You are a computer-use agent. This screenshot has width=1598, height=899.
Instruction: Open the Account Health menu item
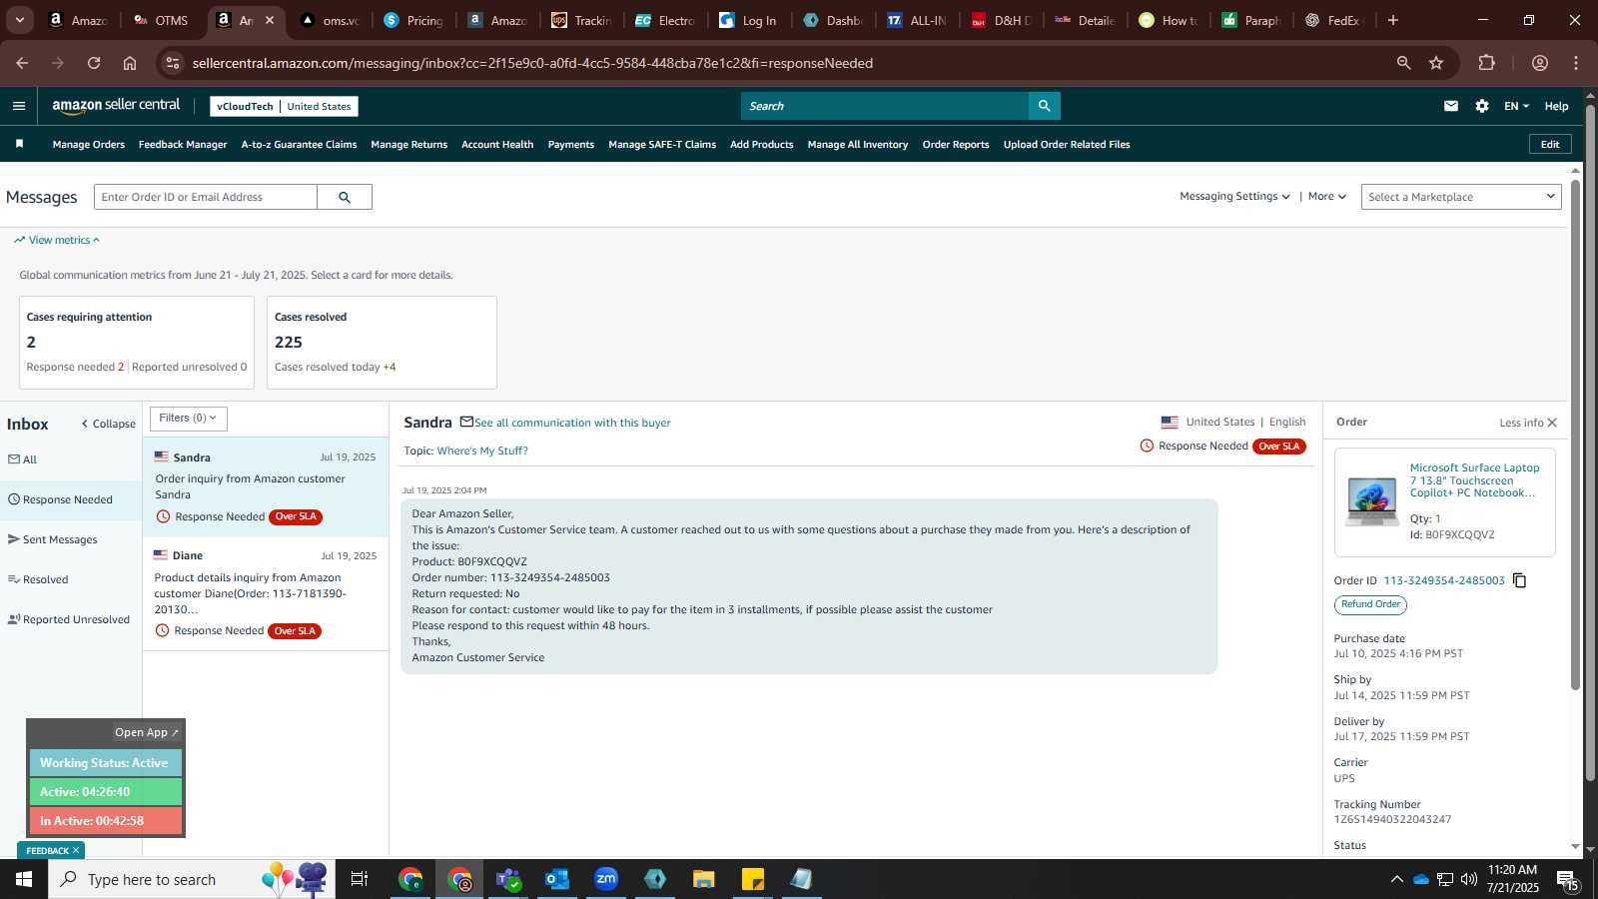[x=497, y=145]
